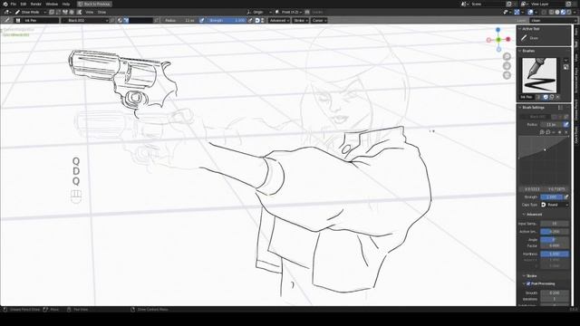Click the Draw tool pencil icon in header
This screenshot has width=580, height=326.
point(6,20)
